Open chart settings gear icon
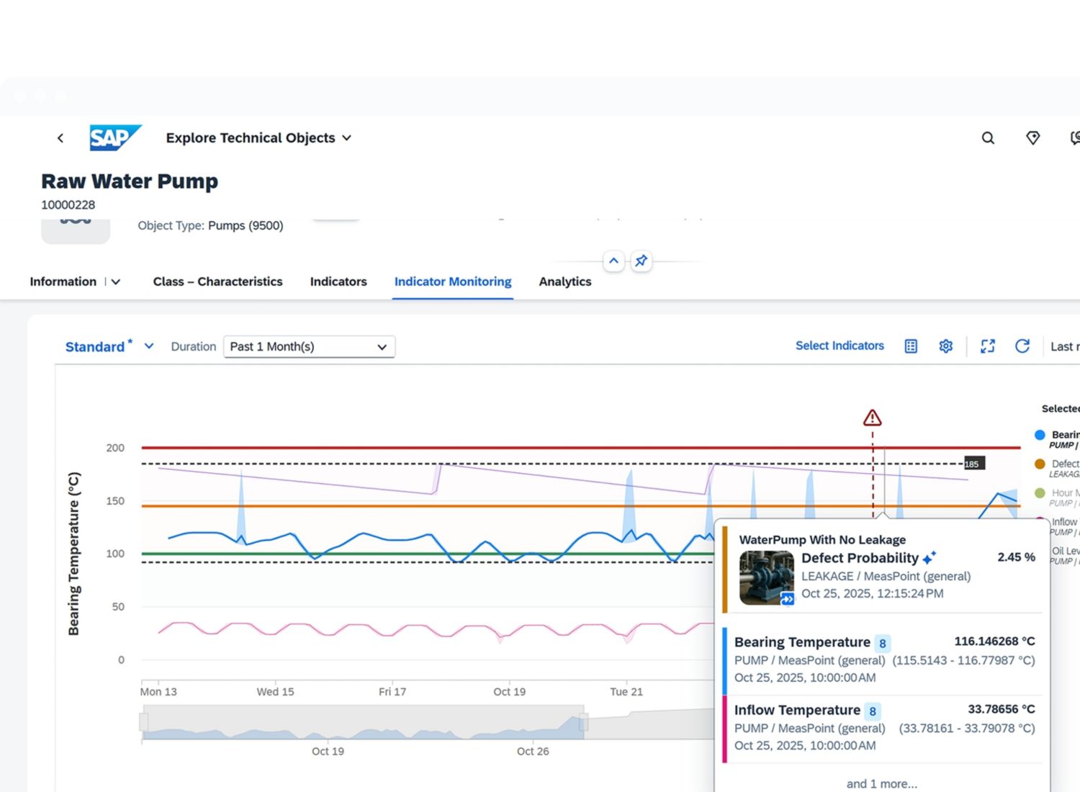This screenshot has width=1080, height=792. pyautogui.click(x=946, y=346)
